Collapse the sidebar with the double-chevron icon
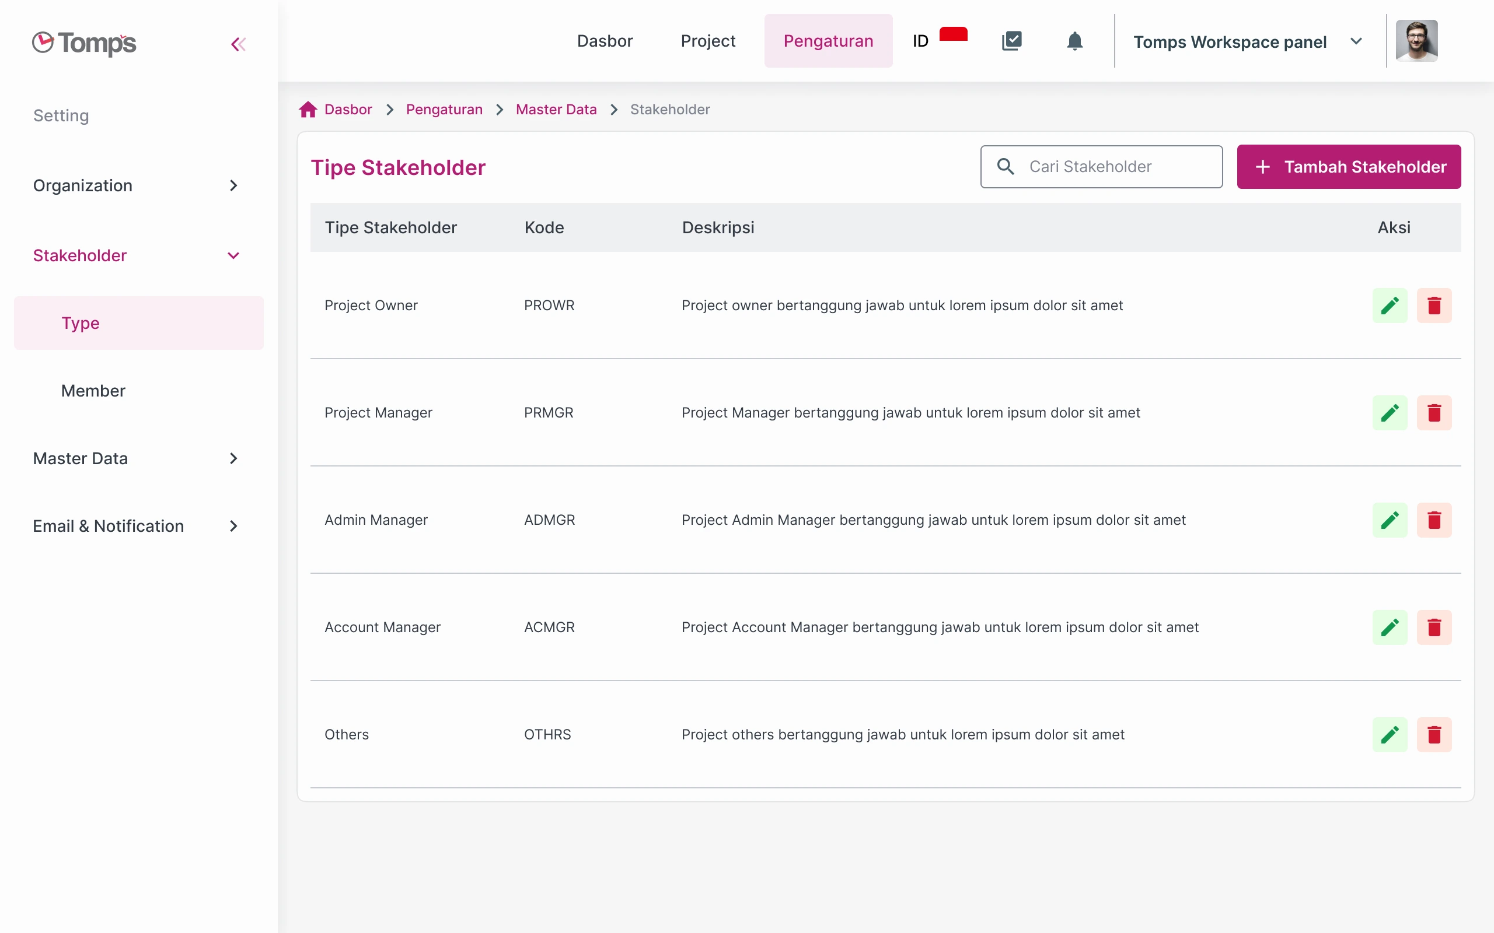The width and height of the screenshot is (1494, 933). [239, 44]
